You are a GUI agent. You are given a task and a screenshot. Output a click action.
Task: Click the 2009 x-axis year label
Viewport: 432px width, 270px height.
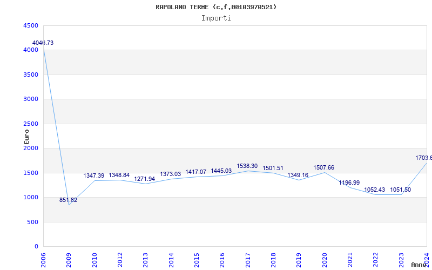pos(69,260)
